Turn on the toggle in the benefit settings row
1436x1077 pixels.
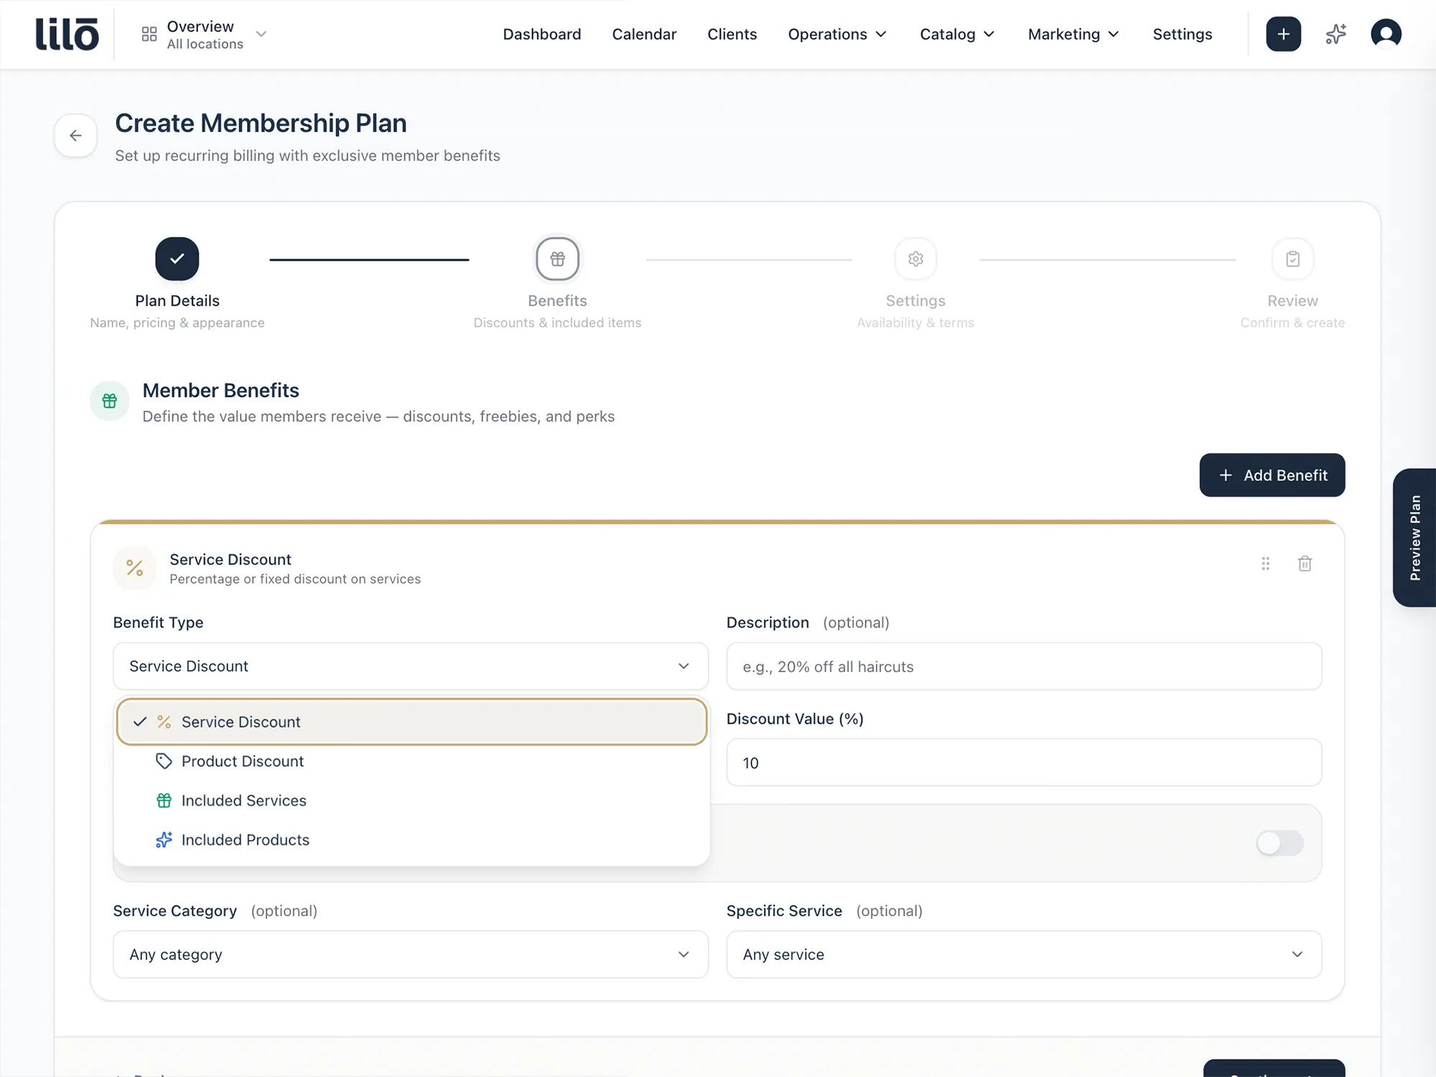point(1279,844)
